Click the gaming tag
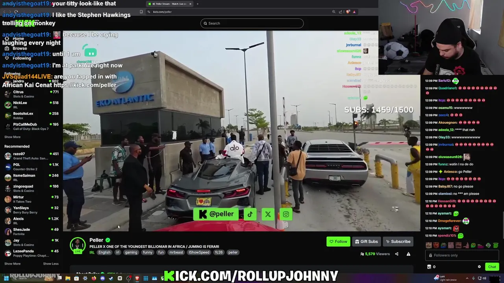This screenshot has width=504, height=283. 131,252
